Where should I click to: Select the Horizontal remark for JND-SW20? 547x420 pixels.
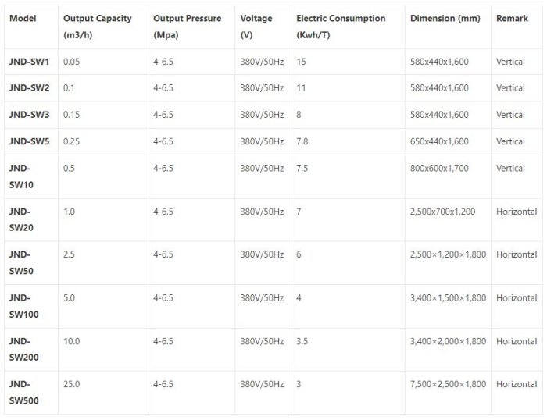517,212
